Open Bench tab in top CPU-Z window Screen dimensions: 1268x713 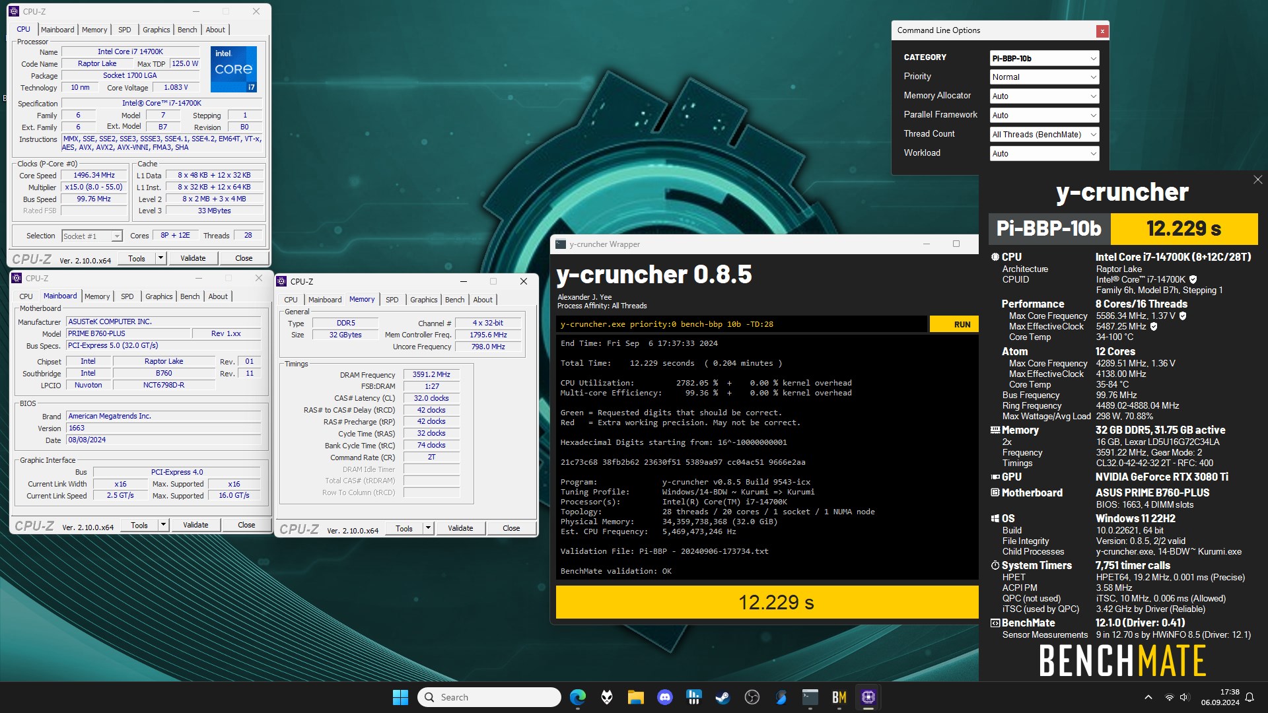point(188,30)
